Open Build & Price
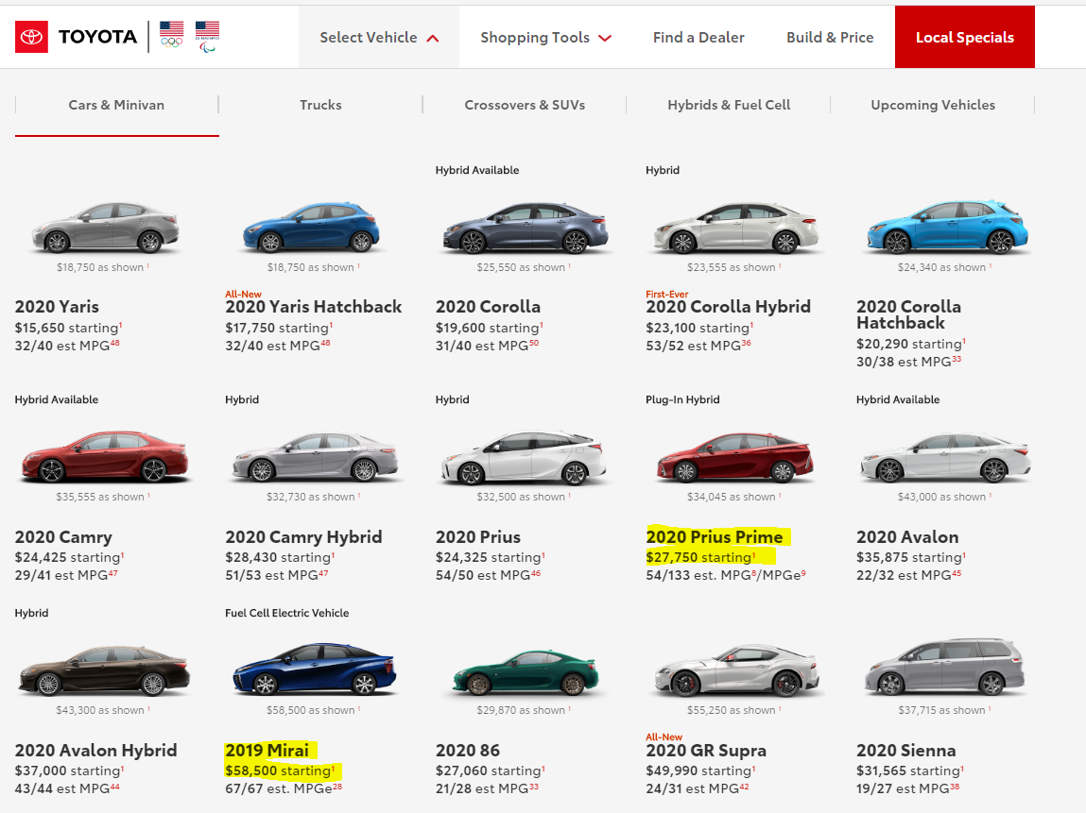1086x813 pixels. point(830,38)
